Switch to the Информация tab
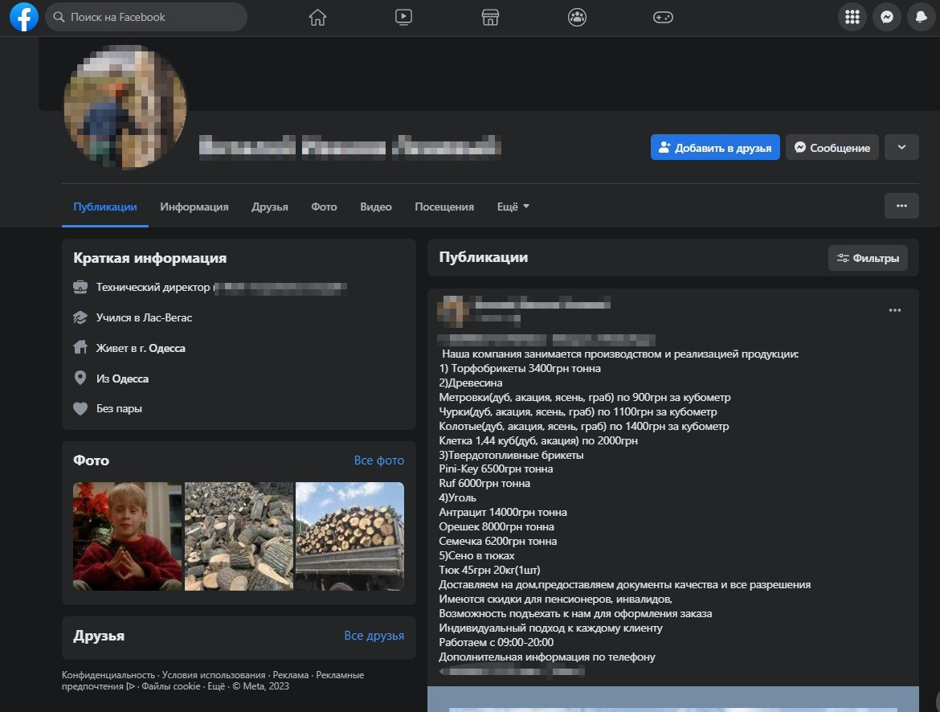The width and height of the screenshot is (940, 712). pyautogui.click(x=194, y=207)
